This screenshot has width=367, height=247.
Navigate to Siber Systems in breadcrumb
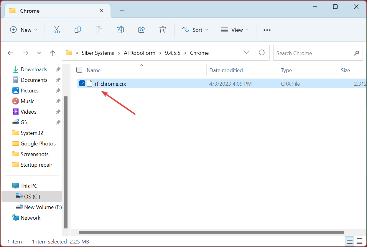tap(98, 53)
